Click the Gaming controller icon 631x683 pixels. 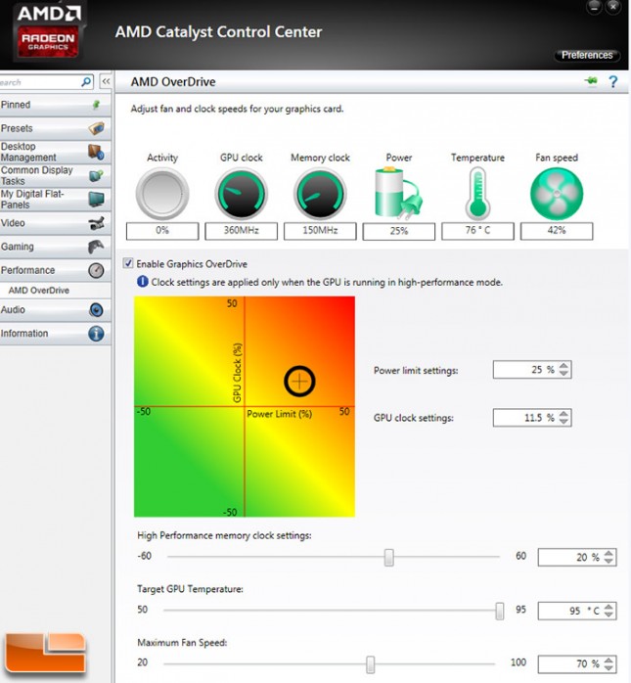coord(96,247)
